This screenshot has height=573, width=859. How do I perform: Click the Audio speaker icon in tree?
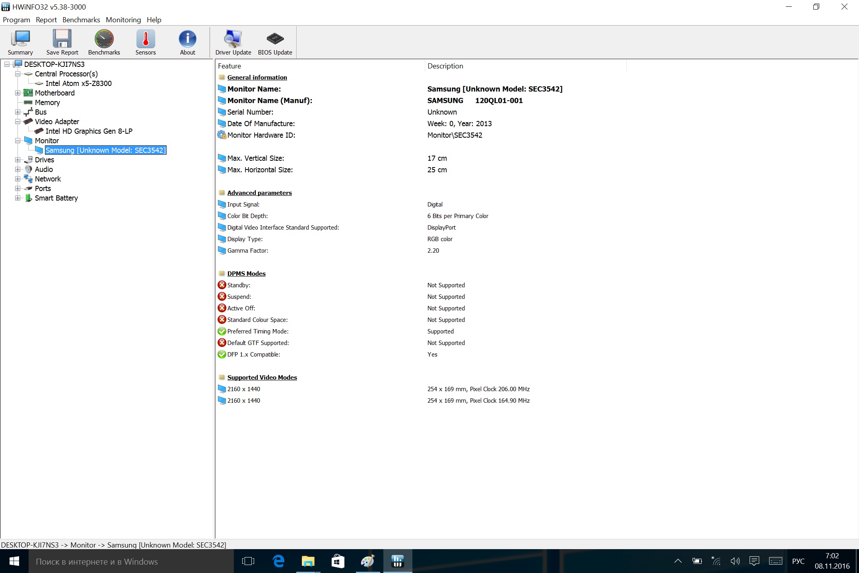click(28, 169)
